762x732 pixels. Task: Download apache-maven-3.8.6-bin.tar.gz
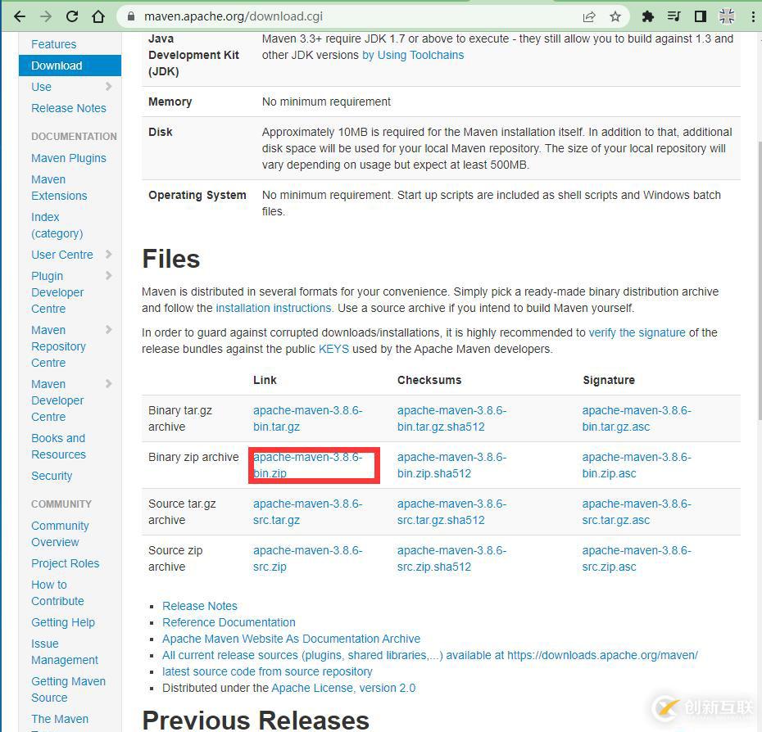(x=307, y=418)
